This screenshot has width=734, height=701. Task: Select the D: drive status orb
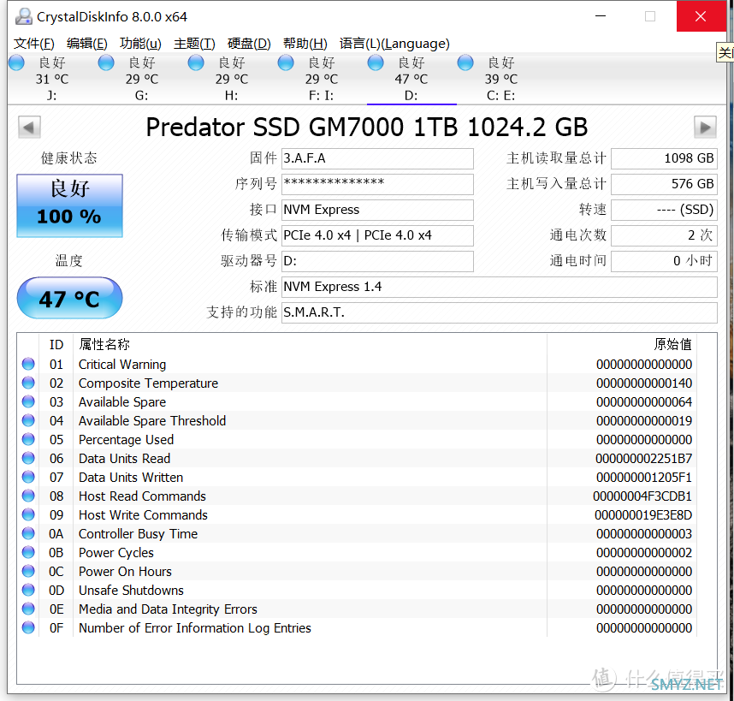(x=376, y=62)
